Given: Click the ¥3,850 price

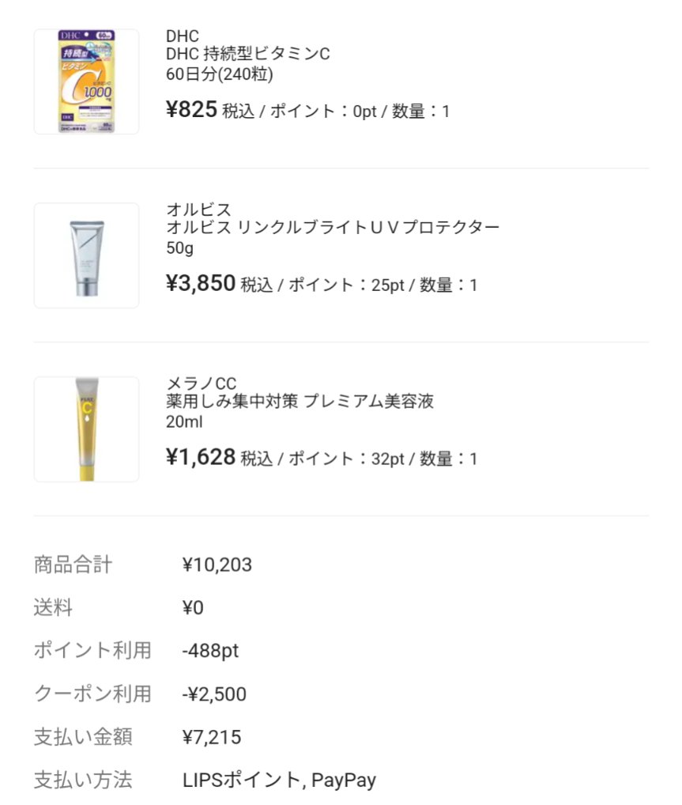Looking at the screenshot, I should tap(201, 284).
